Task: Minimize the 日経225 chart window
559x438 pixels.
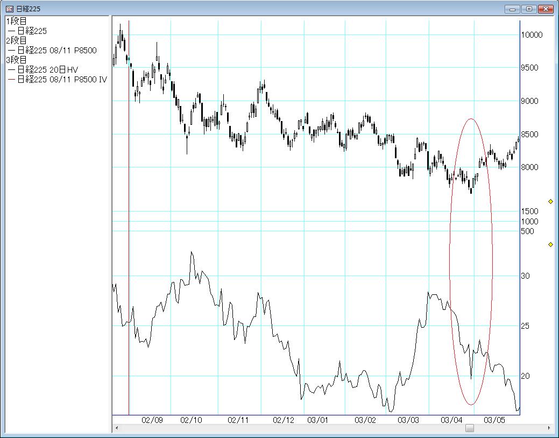Action: (513, 9)
